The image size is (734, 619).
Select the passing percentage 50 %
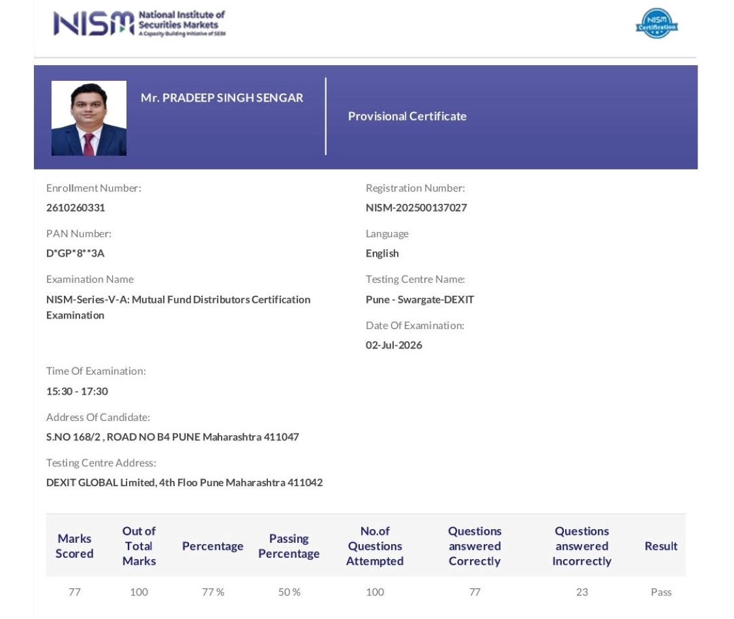click(289, 592)
